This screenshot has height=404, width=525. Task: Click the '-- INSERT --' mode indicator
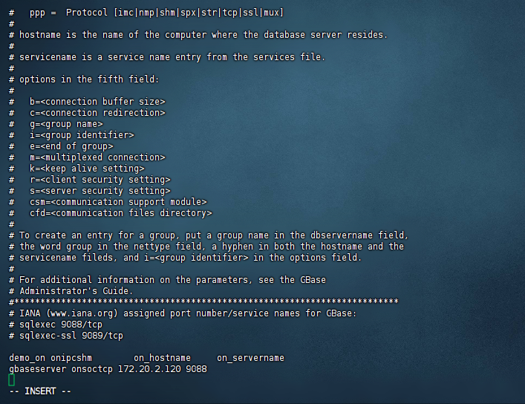point(40,391)
